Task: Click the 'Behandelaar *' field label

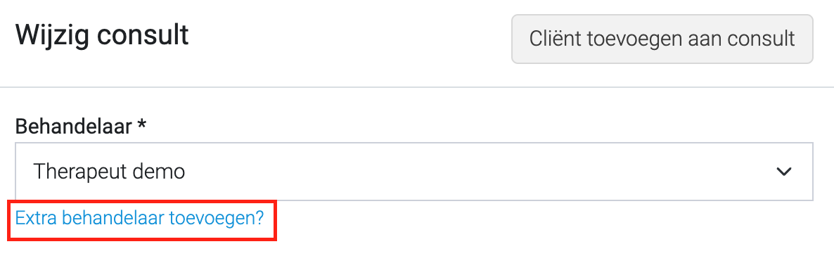Action: pos(81,126)
